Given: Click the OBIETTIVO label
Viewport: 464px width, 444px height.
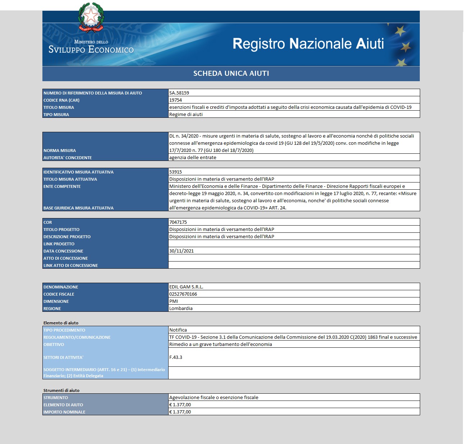Looking at the screenshot, I should point(54,344).
